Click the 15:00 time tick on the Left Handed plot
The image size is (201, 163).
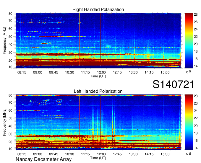[x=165, y=154]
